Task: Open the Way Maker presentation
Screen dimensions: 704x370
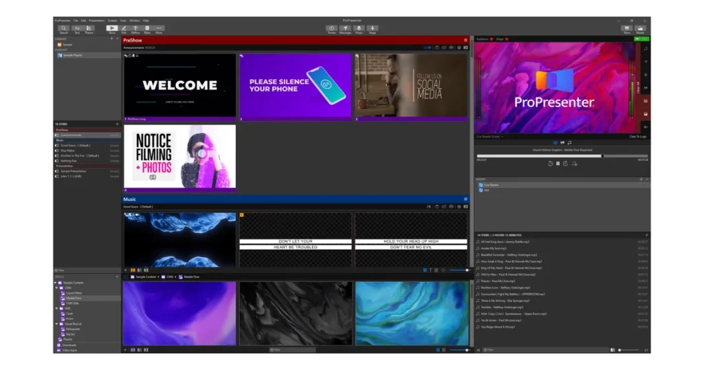Action: point(87,151)
